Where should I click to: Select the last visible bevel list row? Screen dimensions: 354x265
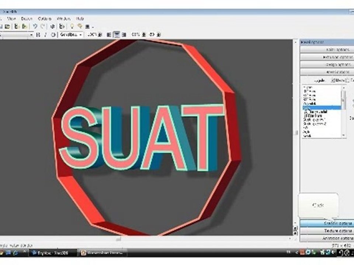pyautogui.click(x=322, y=136)
